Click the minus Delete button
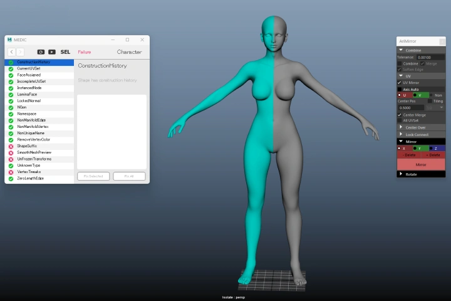This screenshot has width=451, height=301. (x=409, y=155)
